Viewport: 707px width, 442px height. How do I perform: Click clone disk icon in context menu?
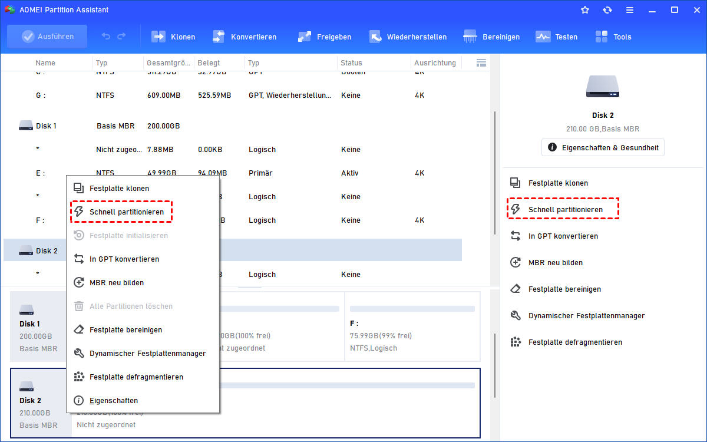click(x=78, y=188)
